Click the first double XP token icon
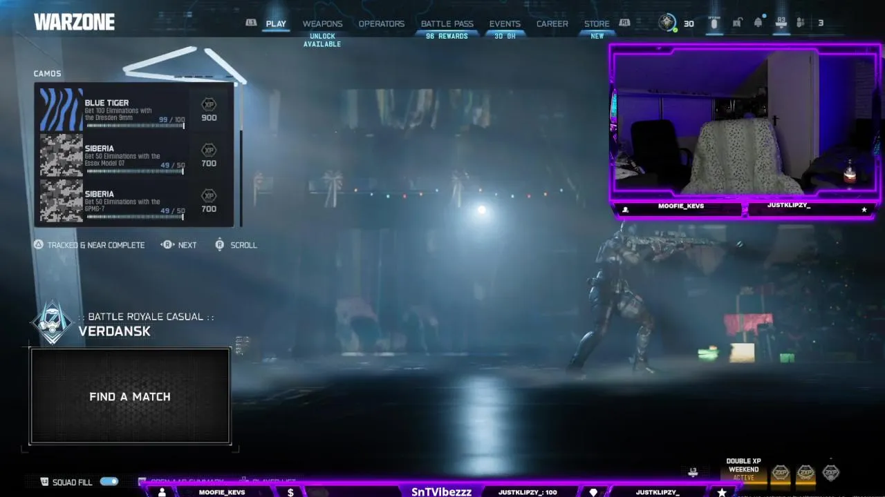The width and height of the screenshot is (885, 497). coord(781,473)
